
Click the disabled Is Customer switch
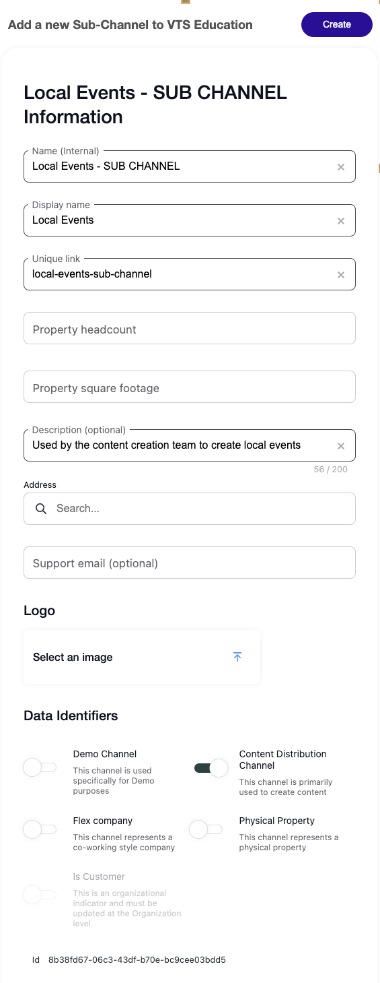point(40,894)
